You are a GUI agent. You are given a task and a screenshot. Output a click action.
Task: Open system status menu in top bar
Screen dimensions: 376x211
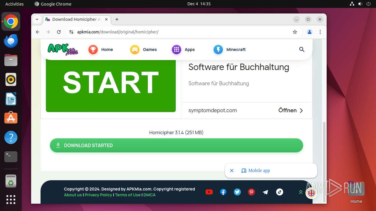(x=360, y=4)
